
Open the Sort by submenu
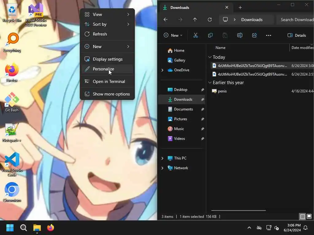click(x=107, y=24)
